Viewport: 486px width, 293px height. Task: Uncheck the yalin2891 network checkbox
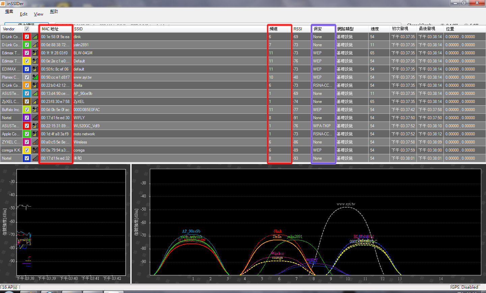[27, 45]
